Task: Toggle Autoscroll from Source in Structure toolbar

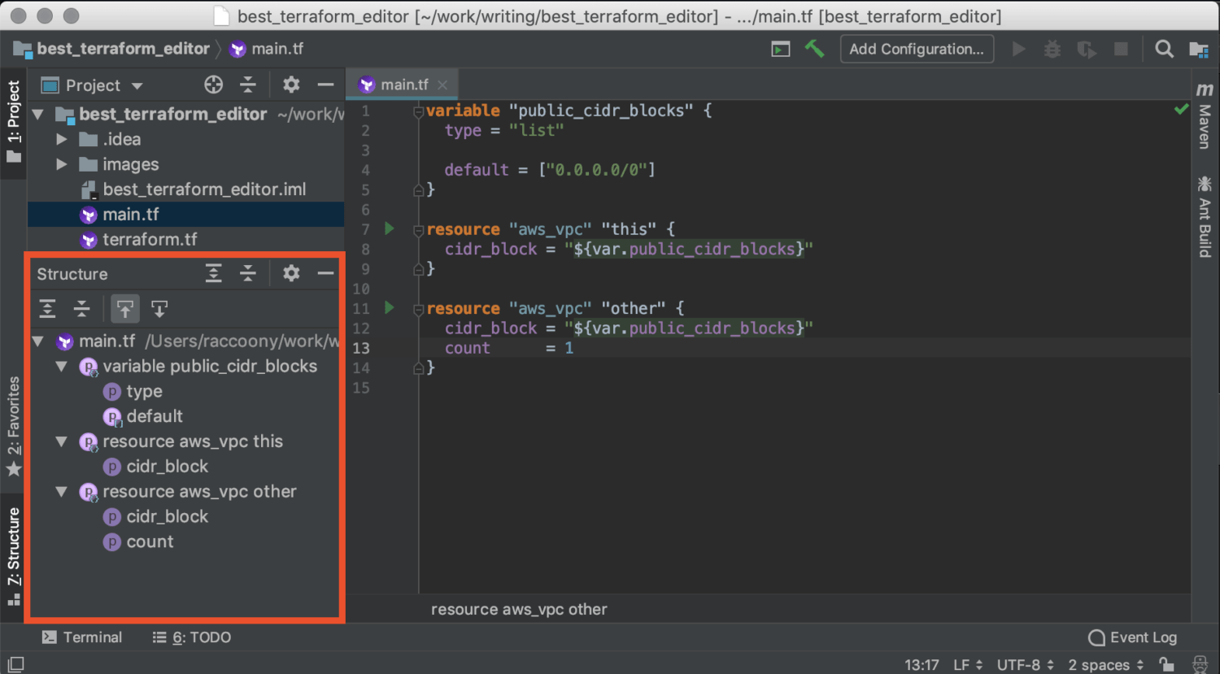Action: (159, 309)
